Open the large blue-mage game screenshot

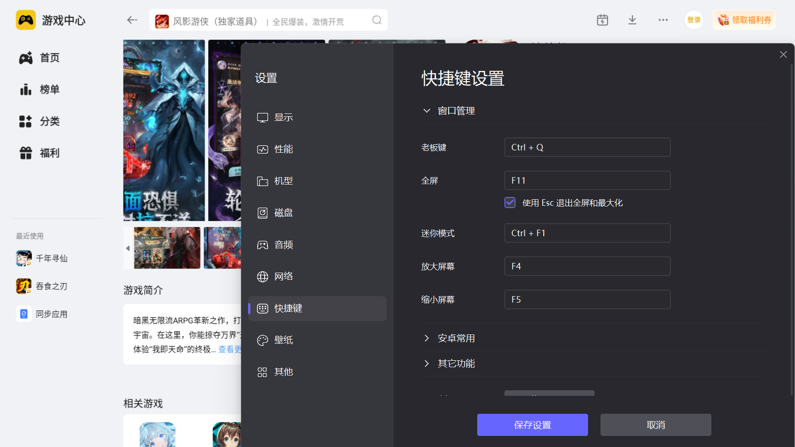pos(164,130)
